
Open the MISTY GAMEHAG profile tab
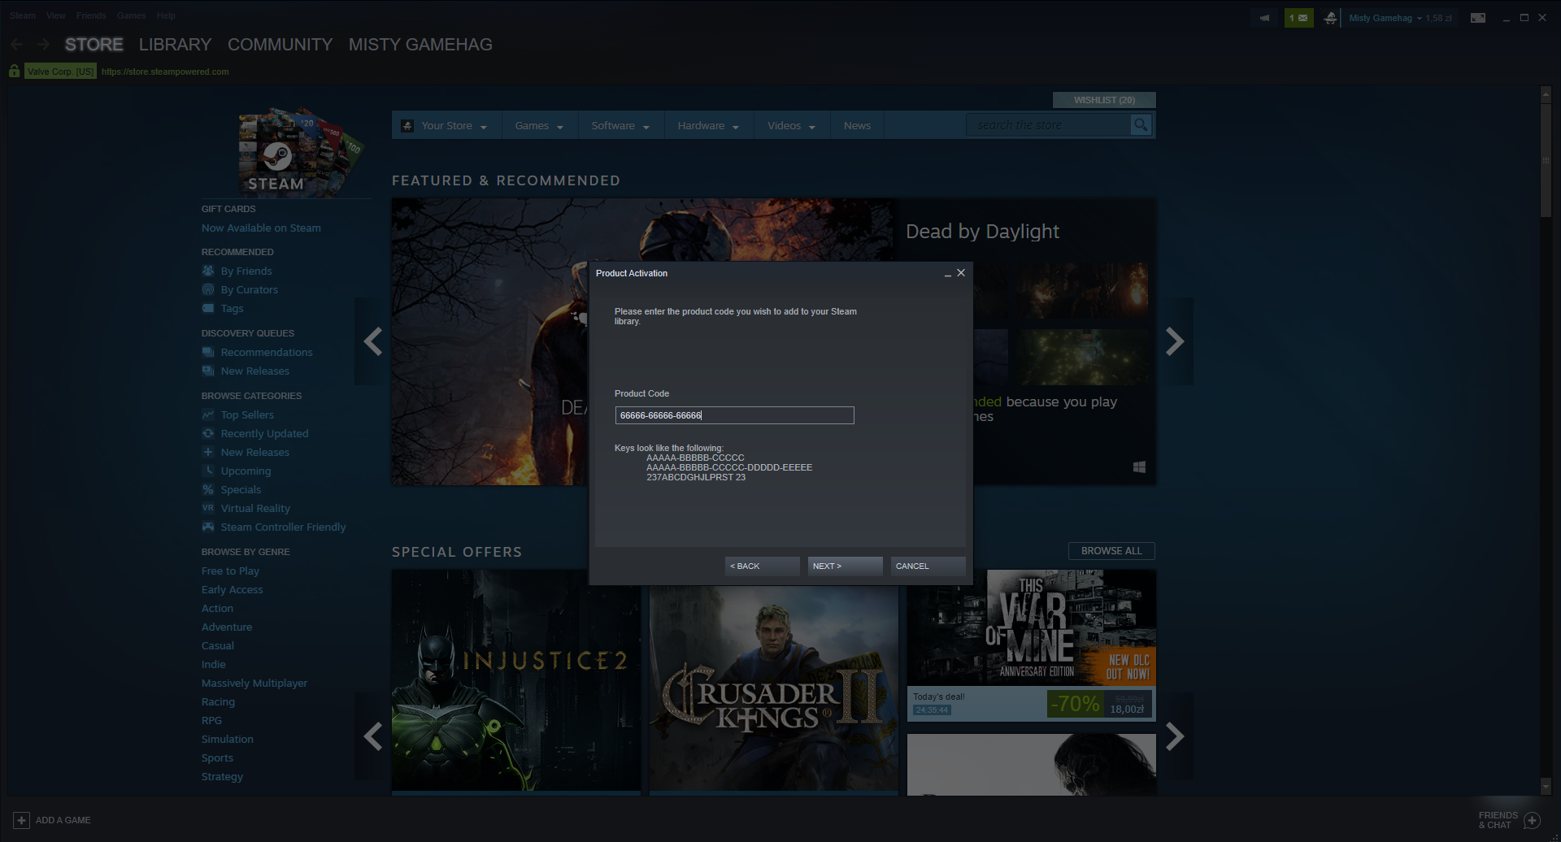point(420,45)
